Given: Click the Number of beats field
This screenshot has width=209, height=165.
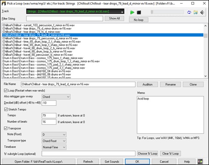Looking at the screenshot, I should point(49,122).
